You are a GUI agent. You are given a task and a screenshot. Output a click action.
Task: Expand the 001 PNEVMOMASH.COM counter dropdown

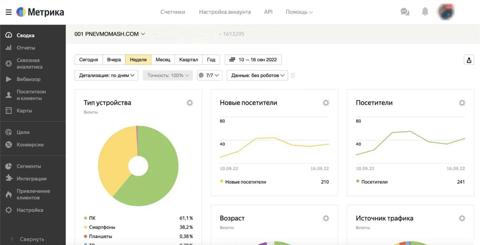tap(110, 34)
